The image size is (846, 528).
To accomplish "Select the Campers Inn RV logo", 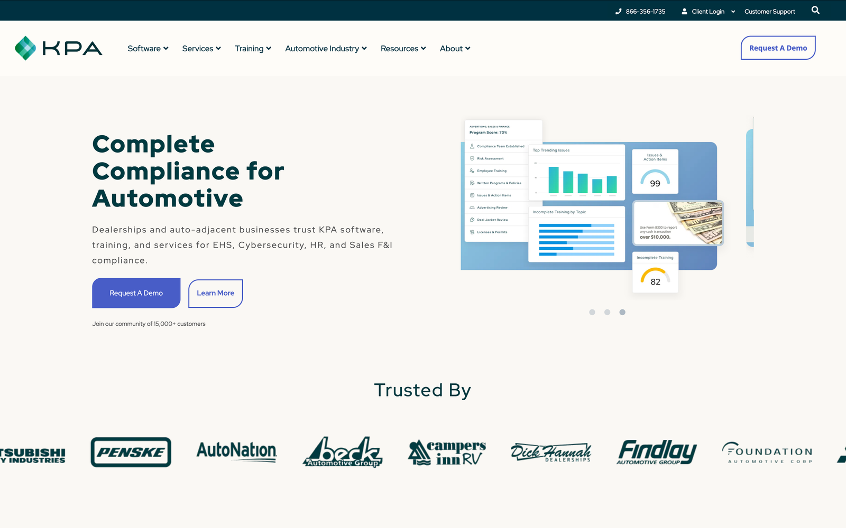I will (x=447, y=452).
